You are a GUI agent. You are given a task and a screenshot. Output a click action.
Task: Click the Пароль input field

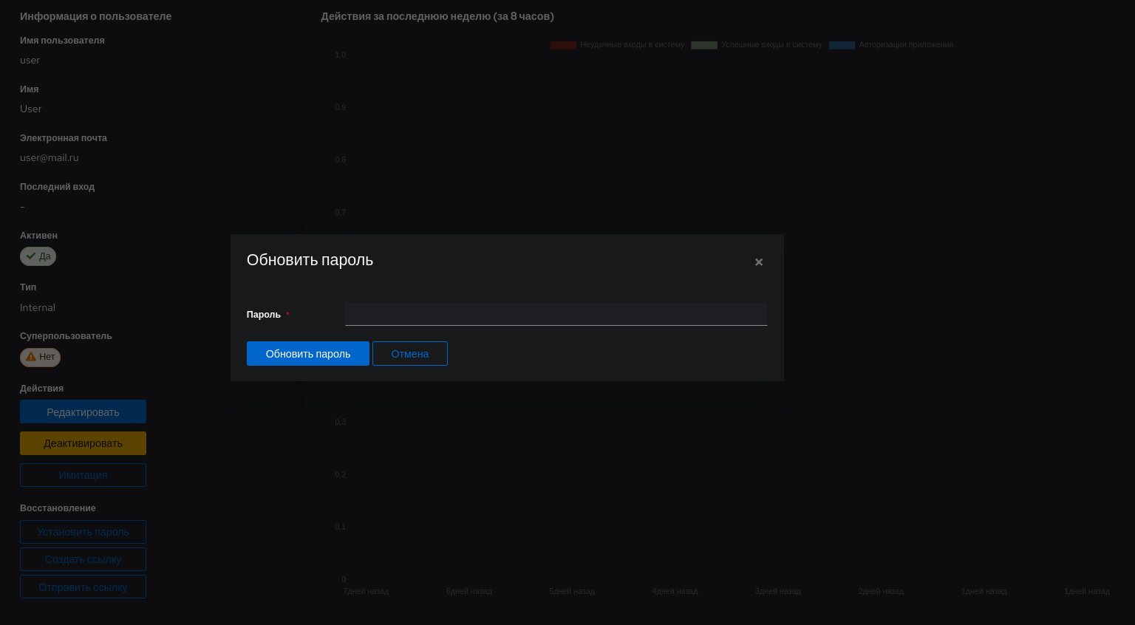(x=556, y=314)
